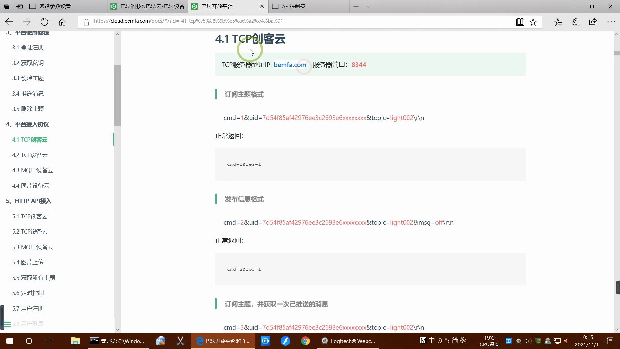The height and width of the screenshot is (349, 620).
Task: Click the bemfa.com server address link
Action: tap(290, 65)
